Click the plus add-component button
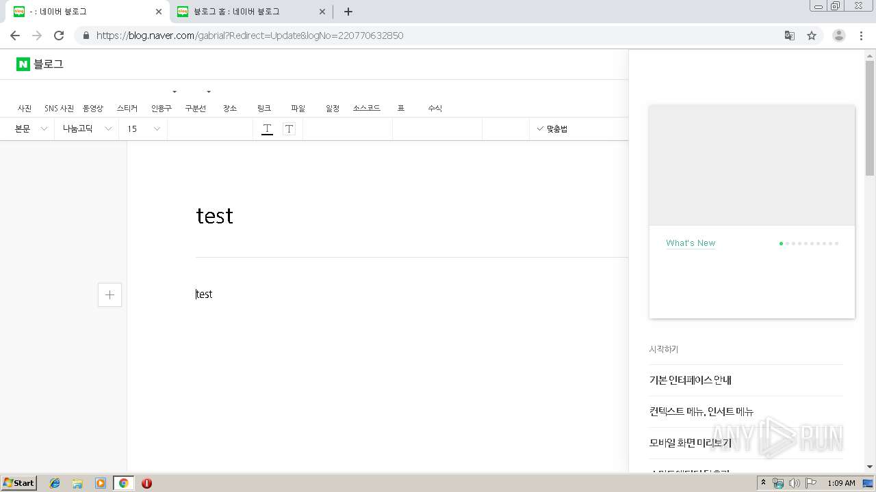Viewport: 876px width, 492px height. (109, 295)
